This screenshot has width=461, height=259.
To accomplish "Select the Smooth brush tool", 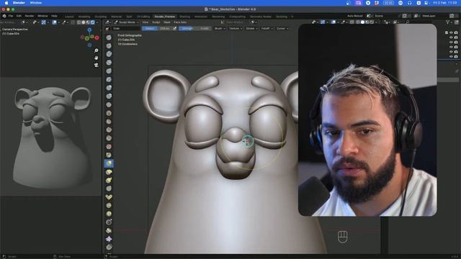I will (x=109, y=113).
